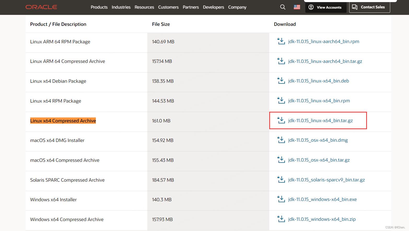Download jdk-11.0.15_linux-aarch64_bin.rpm link
Screen dimensions: 409x231
(x=324, y=42)
